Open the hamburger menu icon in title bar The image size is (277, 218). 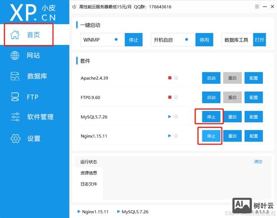pos(257,7)
